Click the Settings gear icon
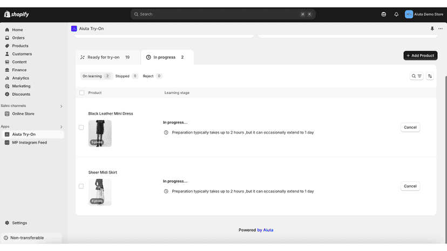This screenshot has width=447, height=251. [7, 223]
